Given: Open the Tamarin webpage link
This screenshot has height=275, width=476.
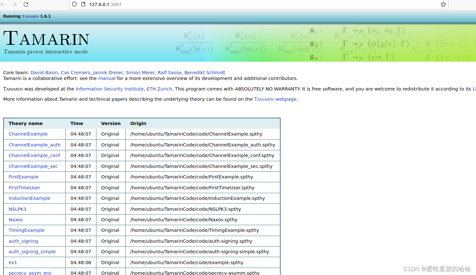Looking at the screenshot, I should coord(275,99).
